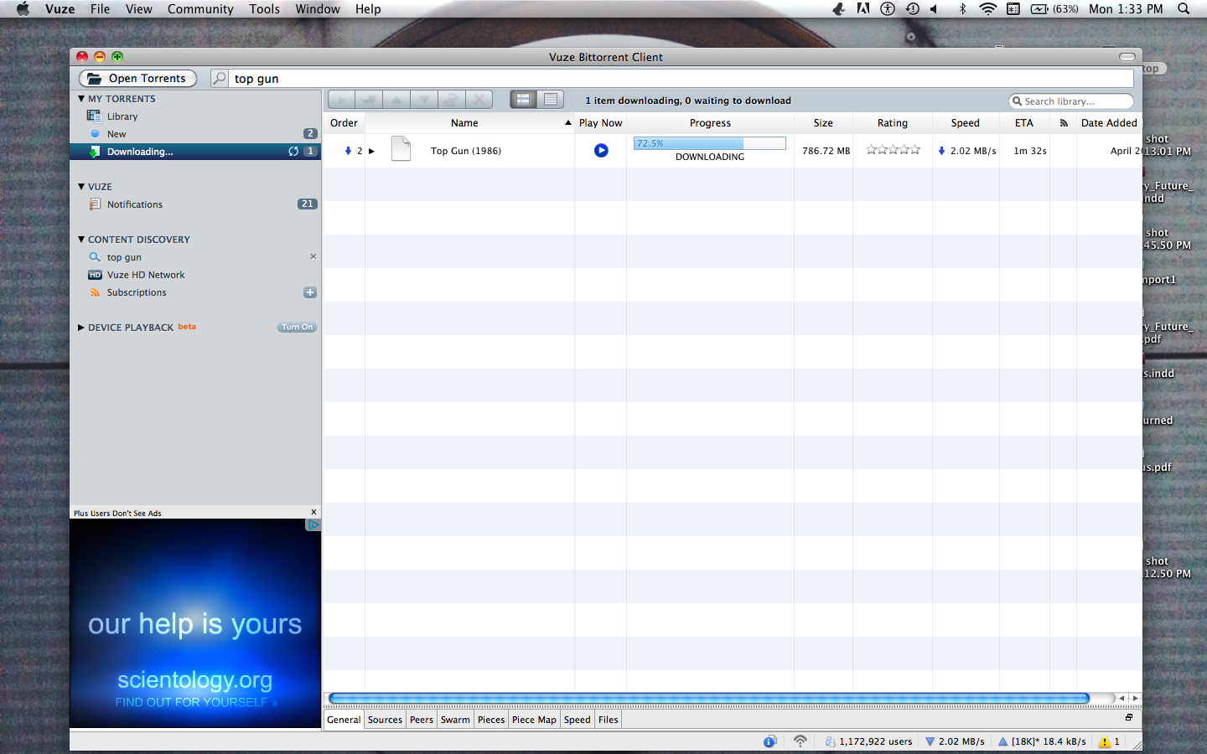Click the Move Down toolbar arrow

424,100
